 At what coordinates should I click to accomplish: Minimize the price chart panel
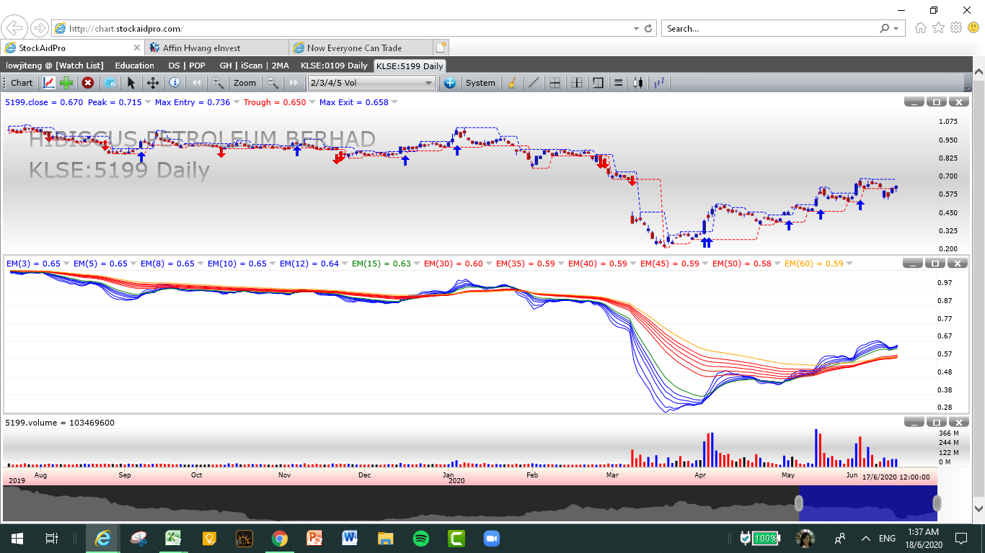tap(914, 102)
